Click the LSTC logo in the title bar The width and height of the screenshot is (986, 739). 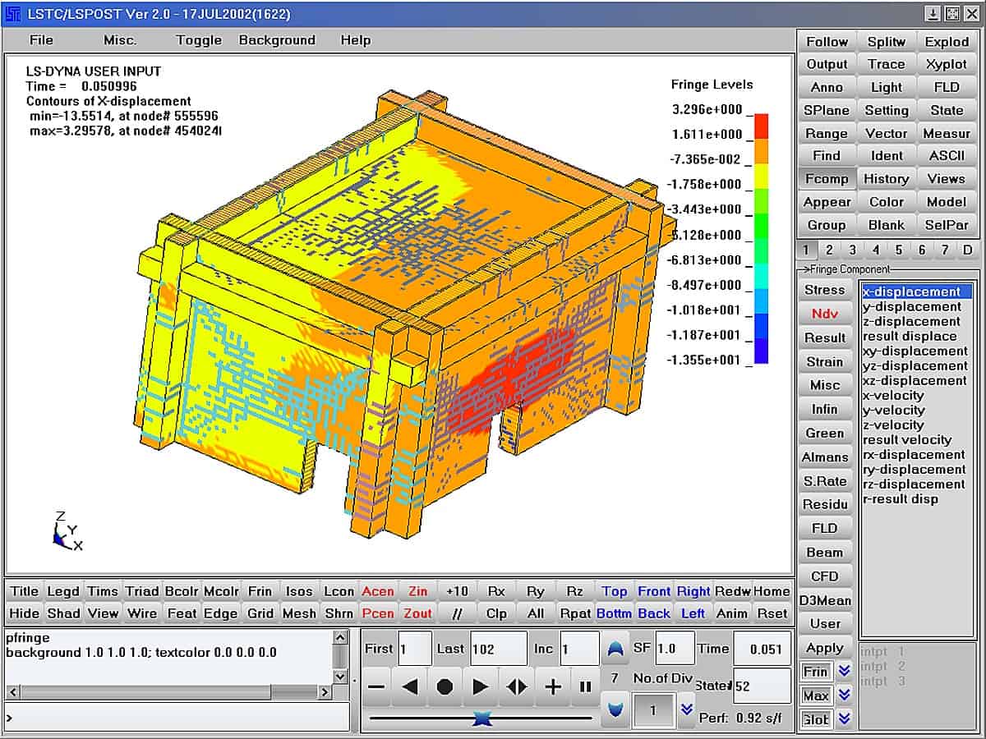pos(12,11)
